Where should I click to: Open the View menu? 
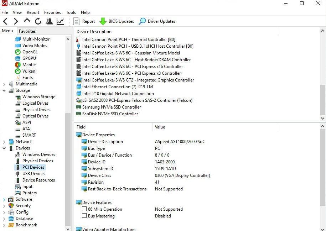coord(17,12)
